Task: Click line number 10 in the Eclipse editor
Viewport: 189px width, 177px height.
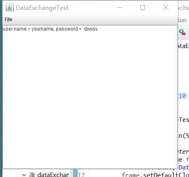Action: 182,96
